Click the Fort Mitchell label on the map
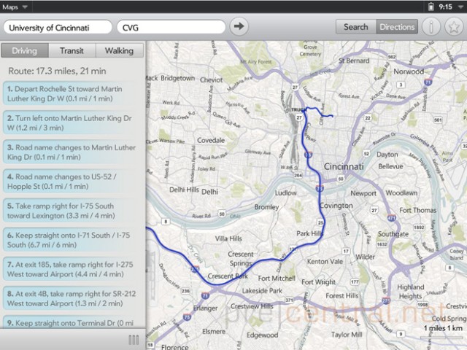 [x=277, y=279]
